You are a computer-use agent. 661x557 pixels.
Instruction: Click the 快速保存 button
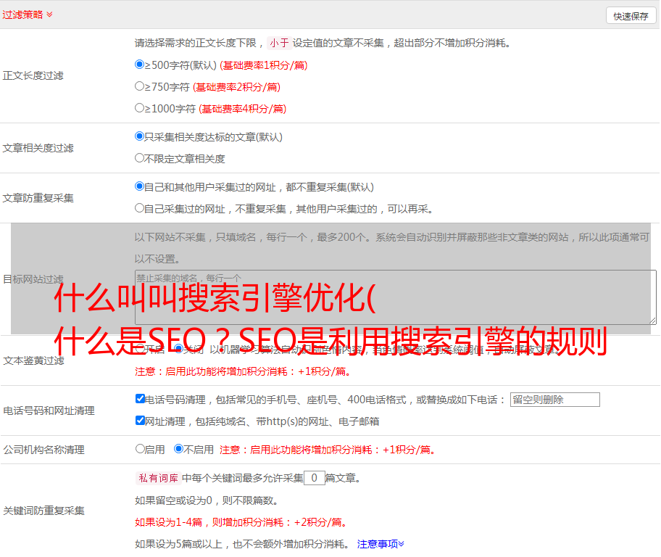pos(631,16)
